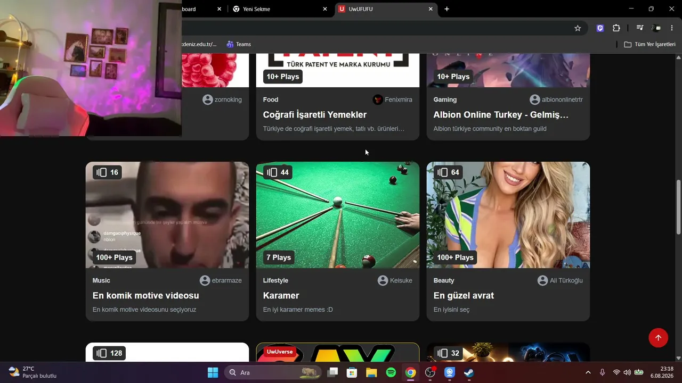The image size is (682, 383).
Task: Click the Food category label
Action: pyautogui.click(x=271, y=99)
